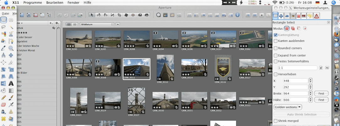Select the Ellipse Select tool
The image size is (340, 126).
point(11,20)
